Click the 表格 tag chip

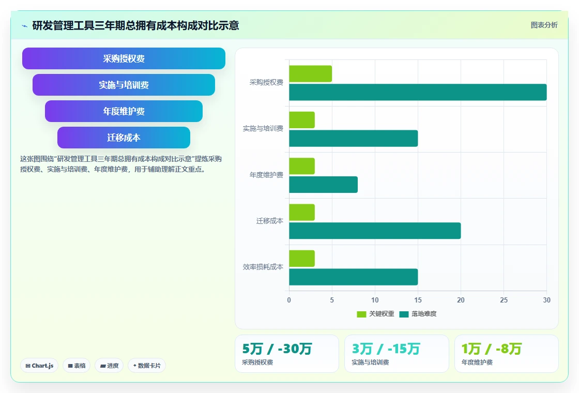(x=77, y=366)
